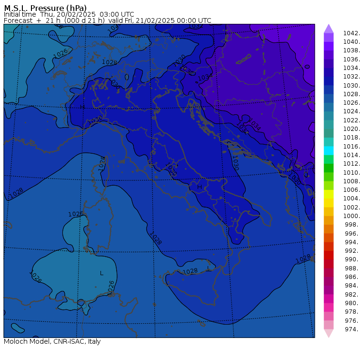Click the 'M.S.L. Pressure (hPa)' title
Screen dimensions: 362x348
45,8
